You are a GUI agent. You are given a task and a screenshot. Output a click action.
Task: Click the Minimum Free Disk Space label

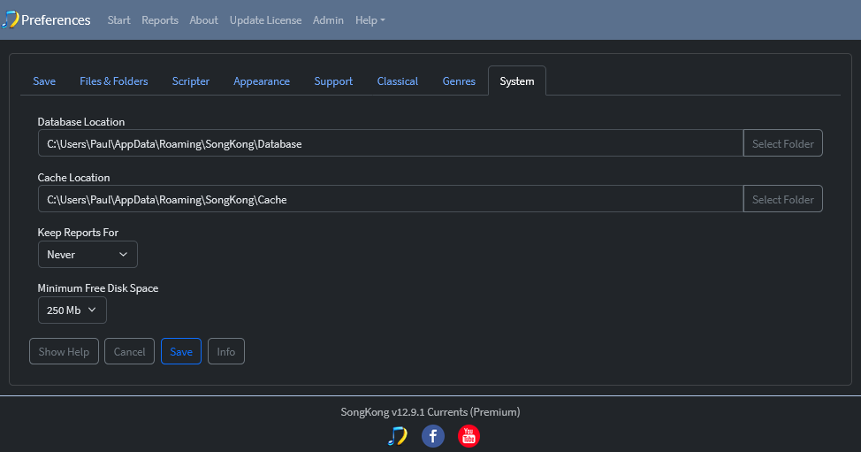pyautogui.click(x=98, y=288)
